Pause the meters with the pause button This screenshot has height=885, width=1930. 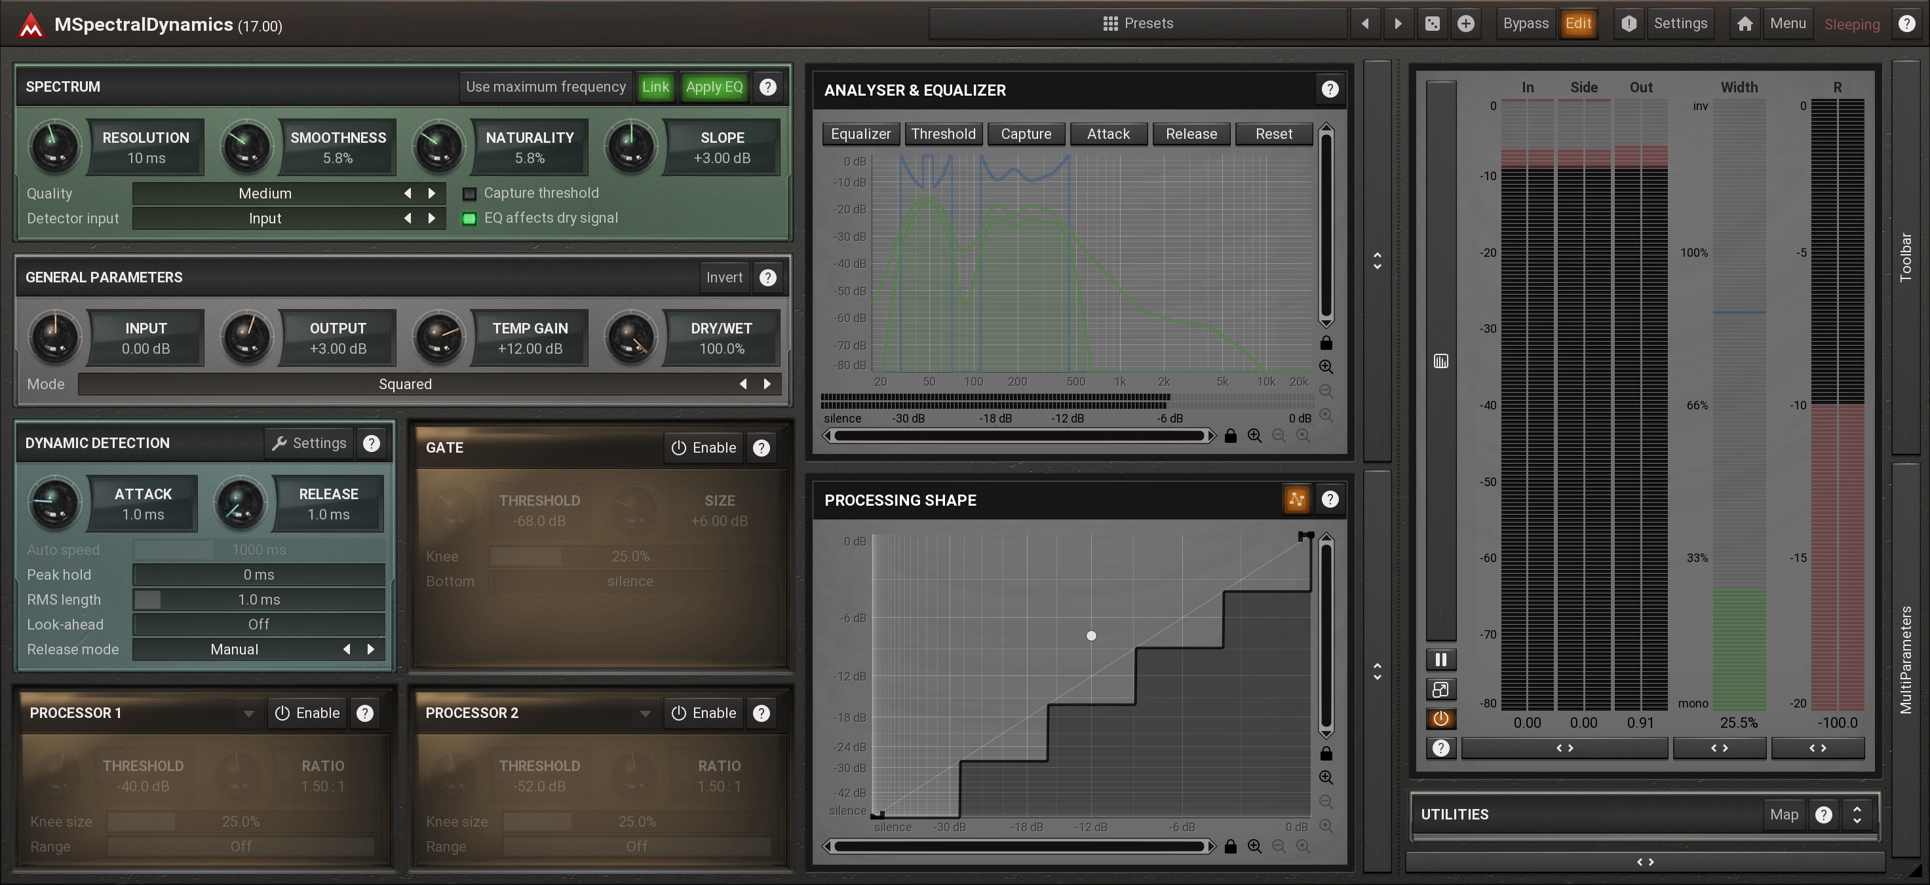[x=1440, y=660]
